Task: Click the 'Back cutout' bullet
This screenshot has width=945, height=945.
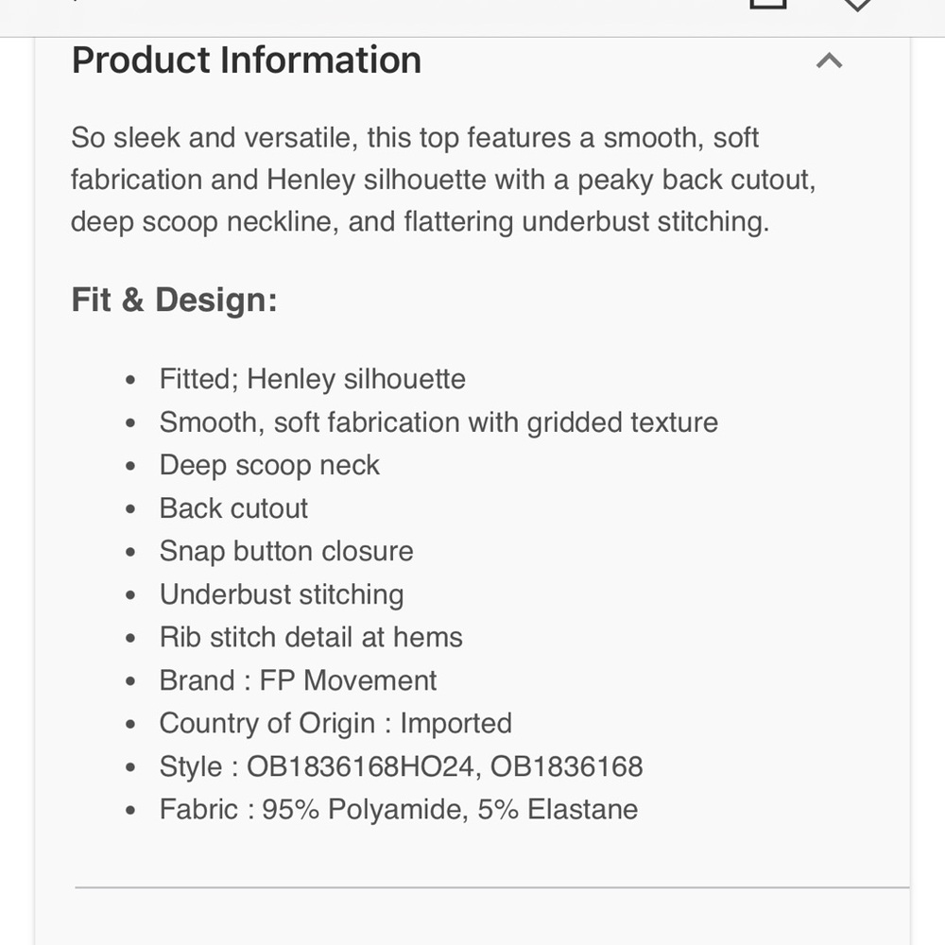Action: pyautogui.click(x=233, y=508)
